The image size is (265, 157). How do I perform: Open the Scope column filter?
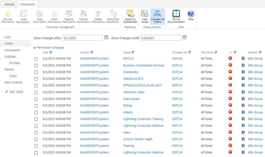133,52
